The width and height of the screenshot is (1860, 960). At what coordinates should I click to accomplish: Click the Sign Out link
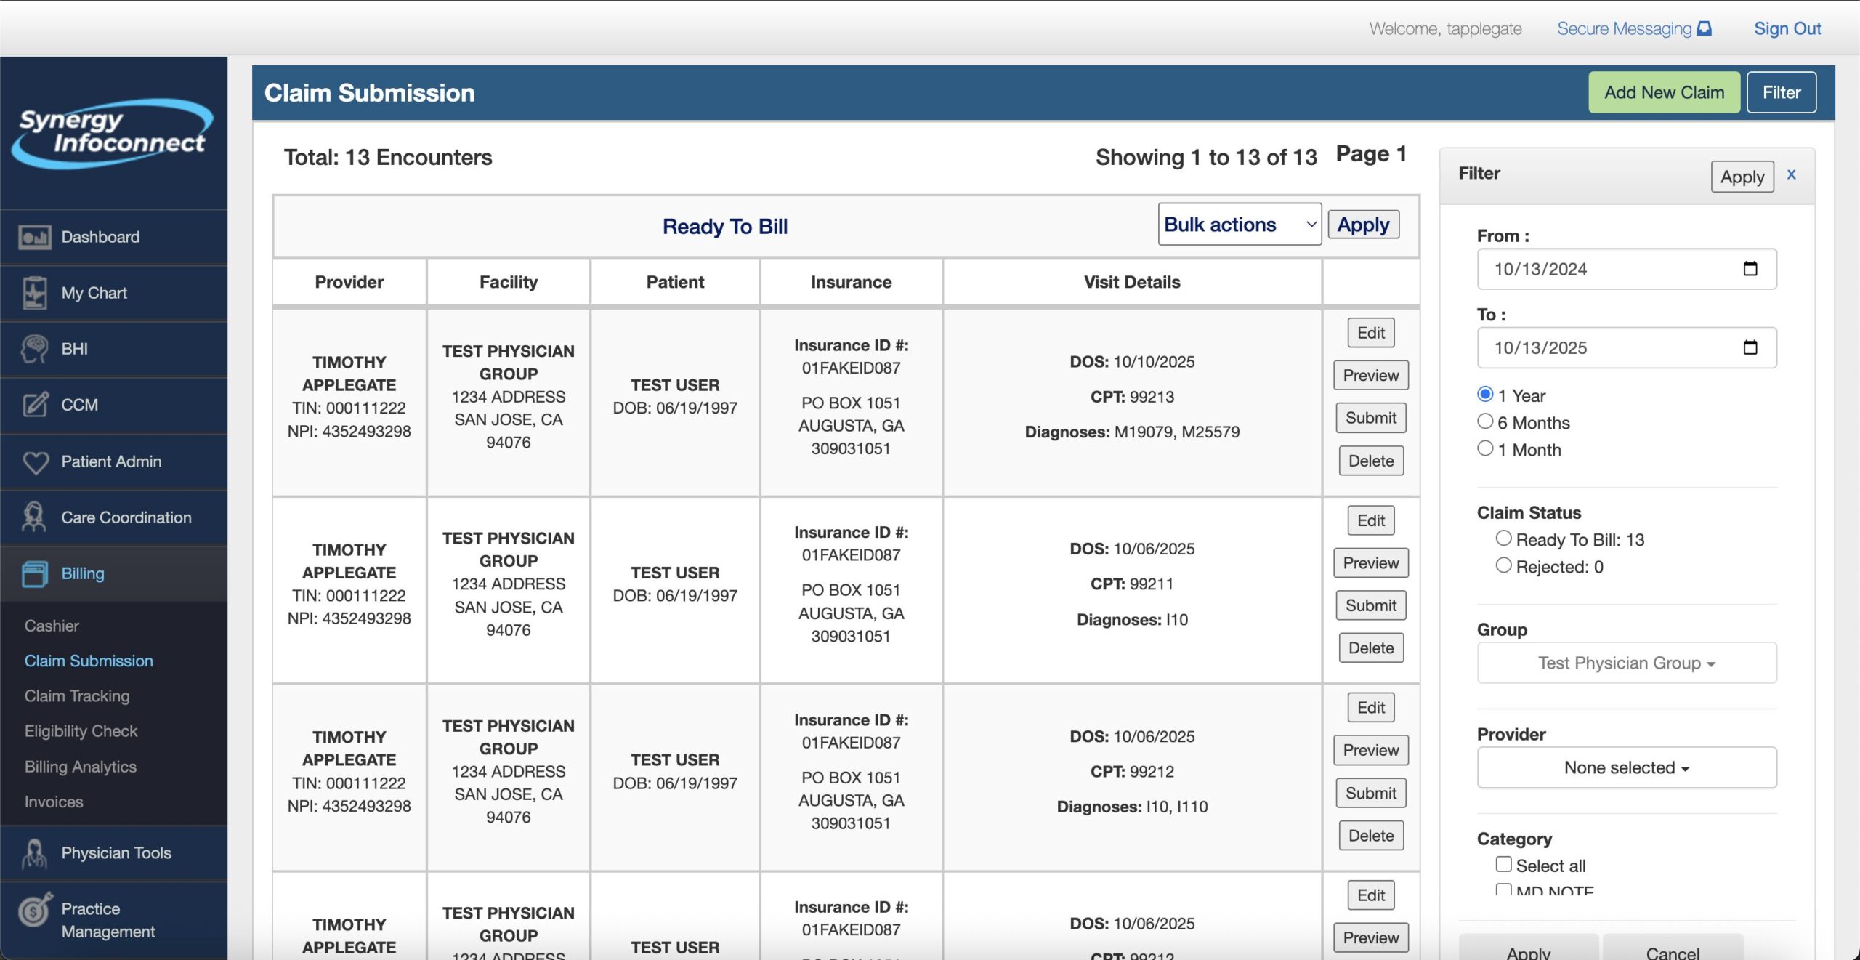point(1787,29)
